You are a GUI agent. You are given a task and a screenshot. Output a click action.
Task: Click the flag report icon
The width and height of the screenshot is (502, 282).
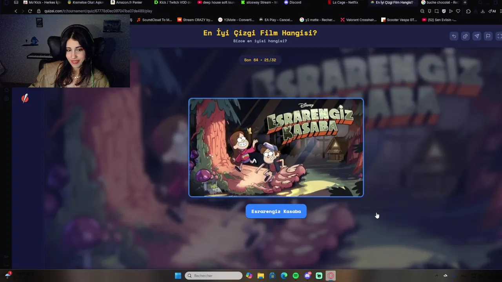coord(488,36)
